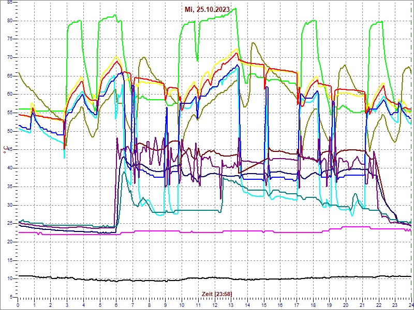Click hour 4 on the time axis
Image resolution: width=414 pixels, height=310 pixels.
(83, 304)
